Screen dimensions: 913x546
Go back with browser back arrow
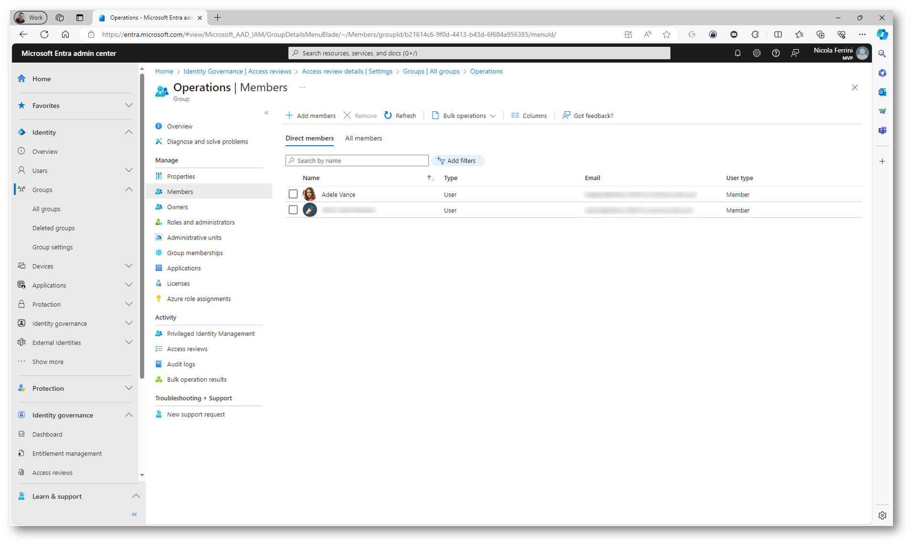pyautogui.click(x=23, y=34)
